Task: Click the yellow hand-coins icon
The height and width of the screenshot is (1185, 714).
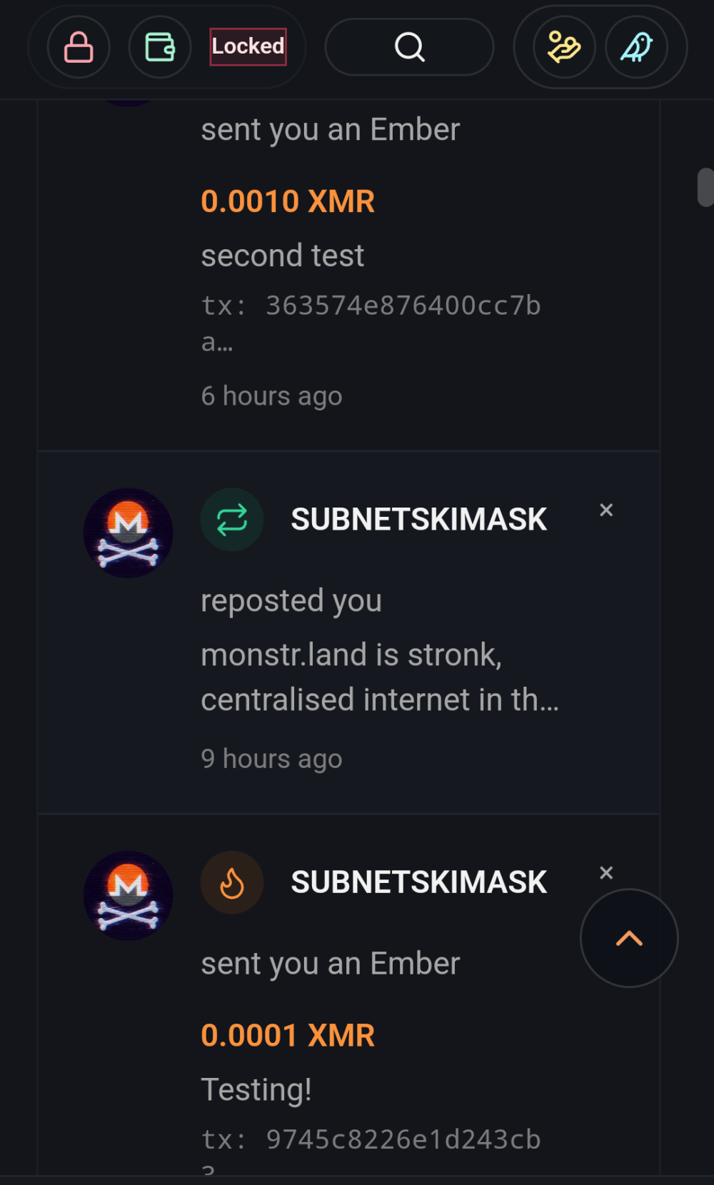Action: [564, 48]
